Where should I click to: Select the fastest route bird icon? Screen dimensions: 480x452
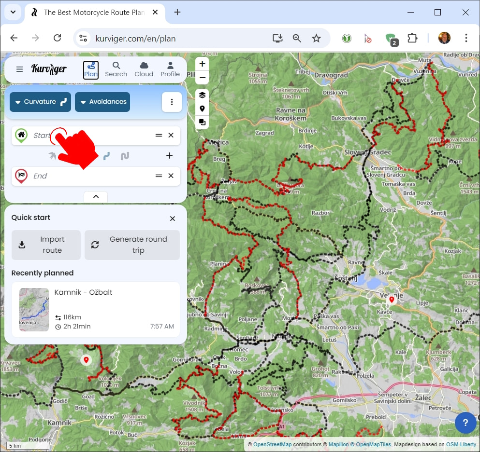[x=52, y=155]
